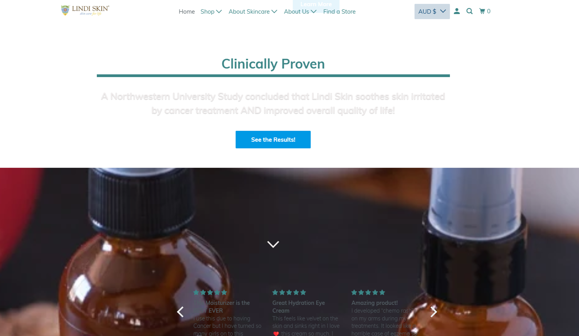
Task: Open the Amazing product! review
Action: click(374, 303)
